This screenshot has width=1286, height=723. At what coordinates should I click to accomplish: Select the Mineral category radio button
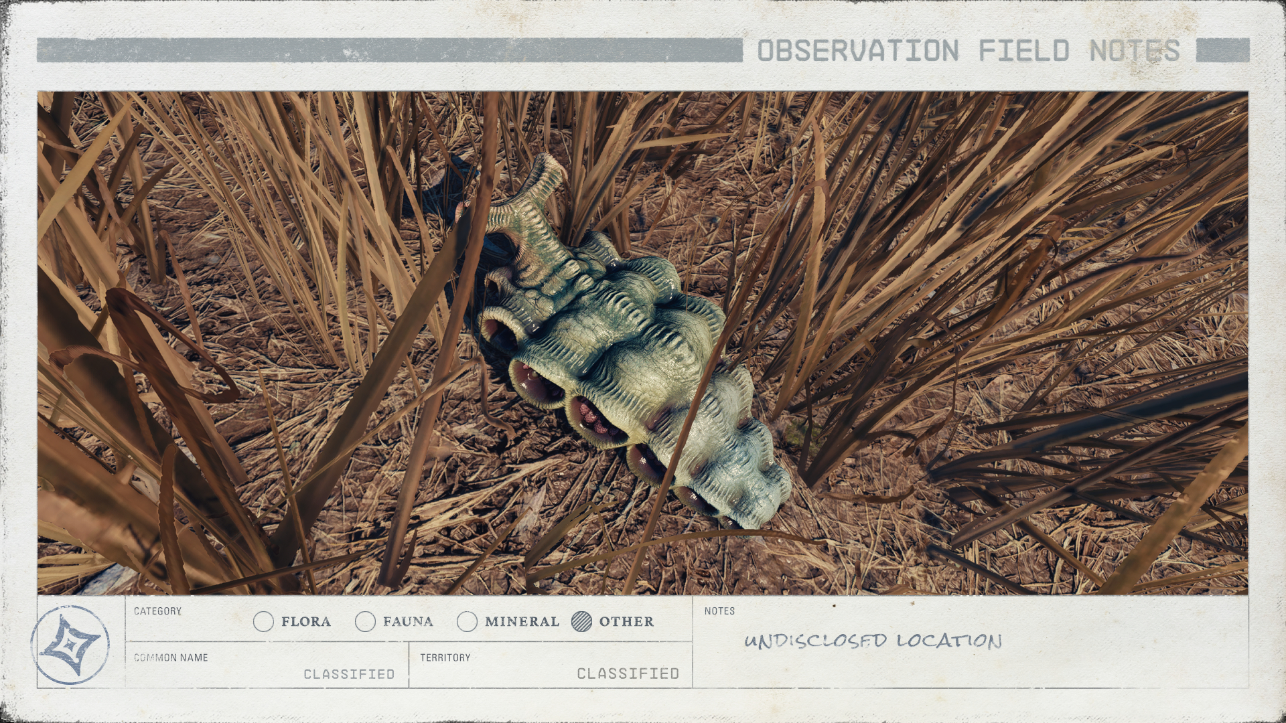467,621
